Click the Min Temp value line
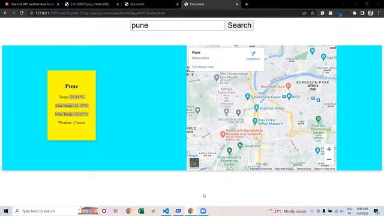The height and width of the screenshot is (216, 384). [x=71, y=106]
